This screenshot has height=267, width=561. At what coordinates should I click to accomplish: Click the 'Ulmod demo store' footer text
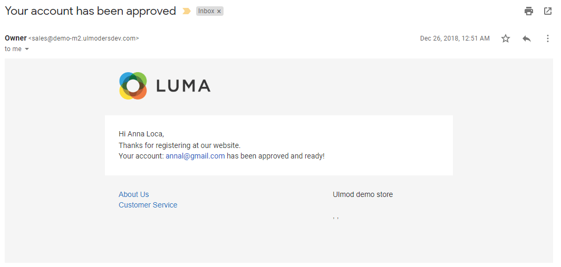(363, 194)
